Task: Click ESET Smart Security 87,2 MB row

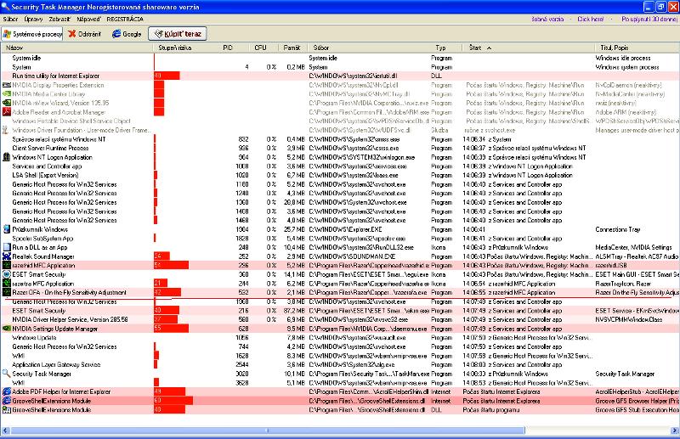Action: [x=340, y=310]
